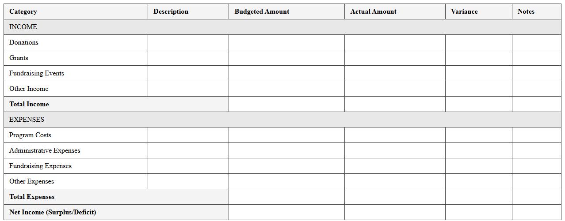
Task: Select the Notes column header
Action: [x=526, y=11]
